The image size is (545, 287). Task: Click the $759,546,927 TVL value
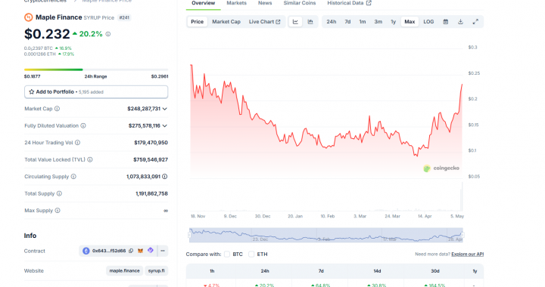151,159
